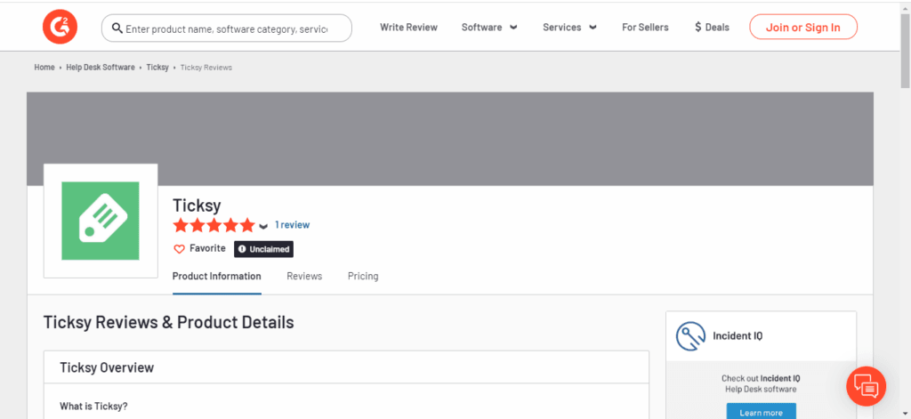Switch to the Reviews tab
This screenshot has width=911, height=419.
[x=304, y=276]
